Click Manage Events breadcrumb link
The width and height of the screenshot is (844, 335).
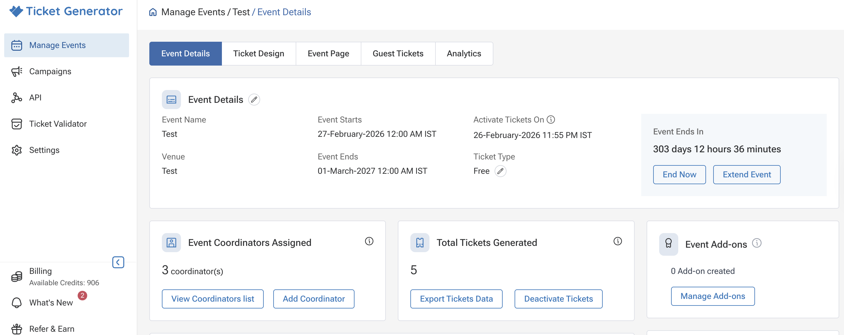[193, 12]
